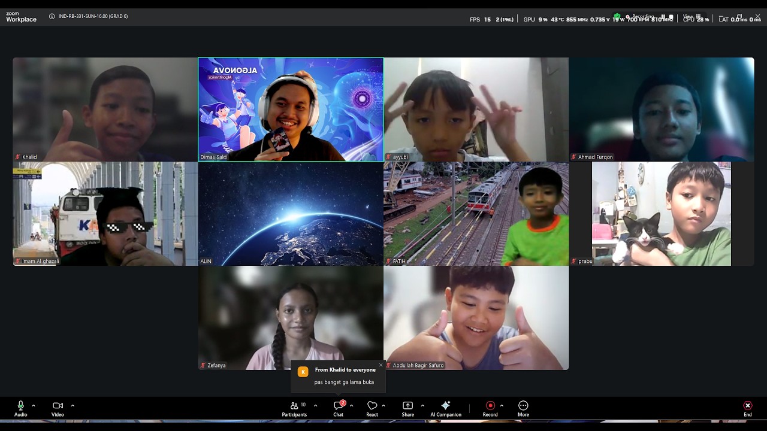
Task: Click the "Zefanya" name label
Action: pos(217,365)
